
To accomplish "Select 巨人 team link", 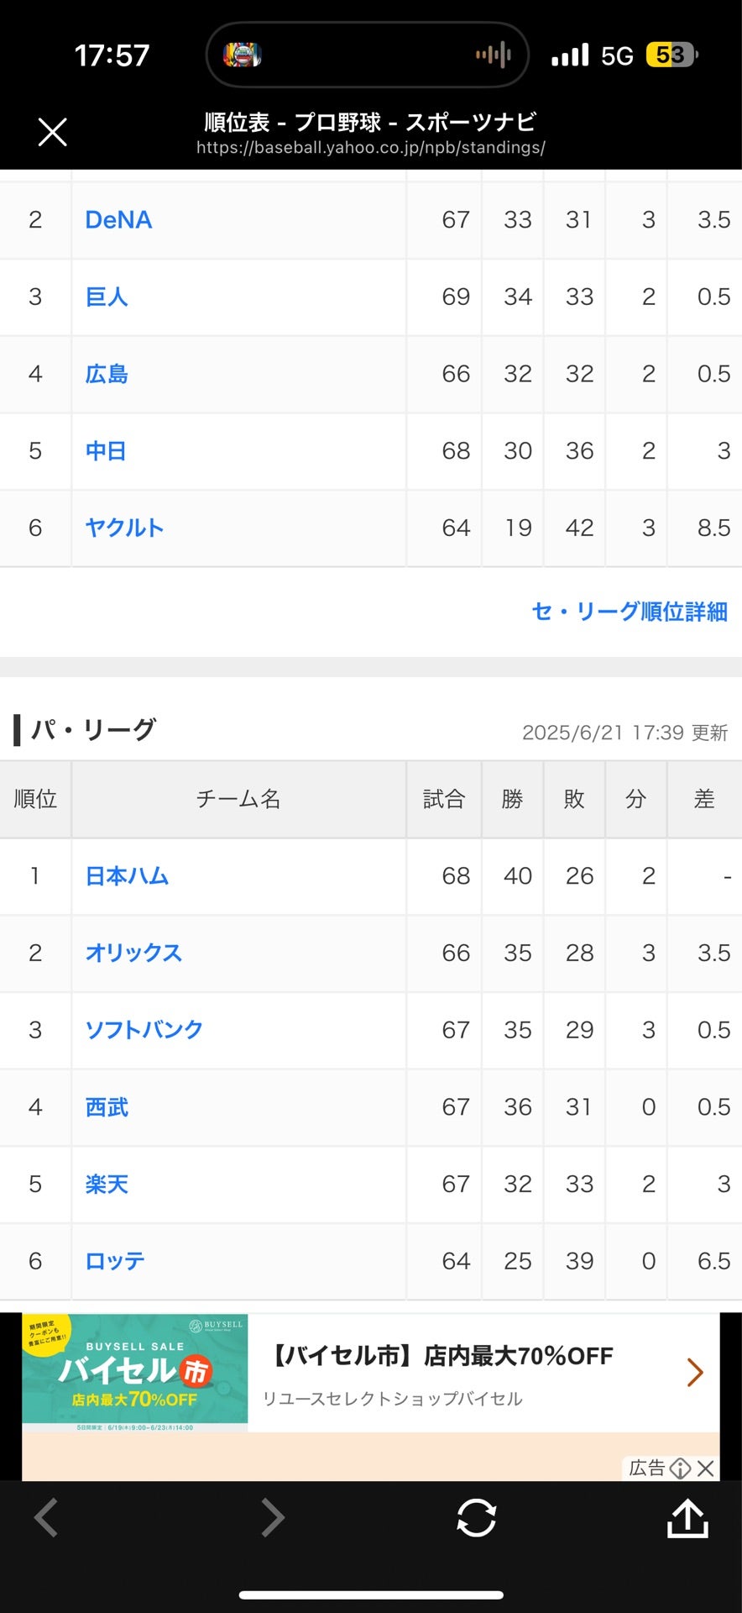I will (107, 297).
